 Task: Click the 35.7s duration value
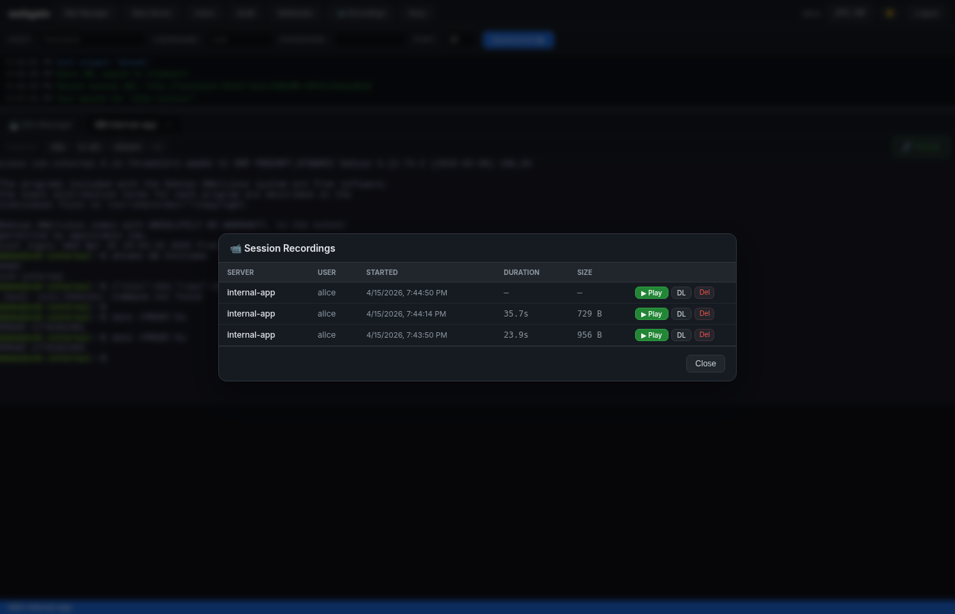point(516,314)
